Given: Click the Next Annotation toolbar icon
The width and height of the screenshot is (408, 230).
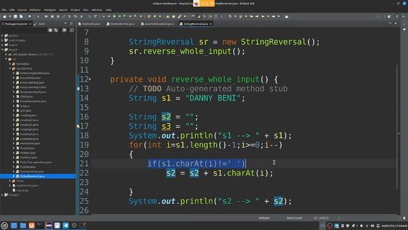Looking at the screenshot, I should 230,17.
